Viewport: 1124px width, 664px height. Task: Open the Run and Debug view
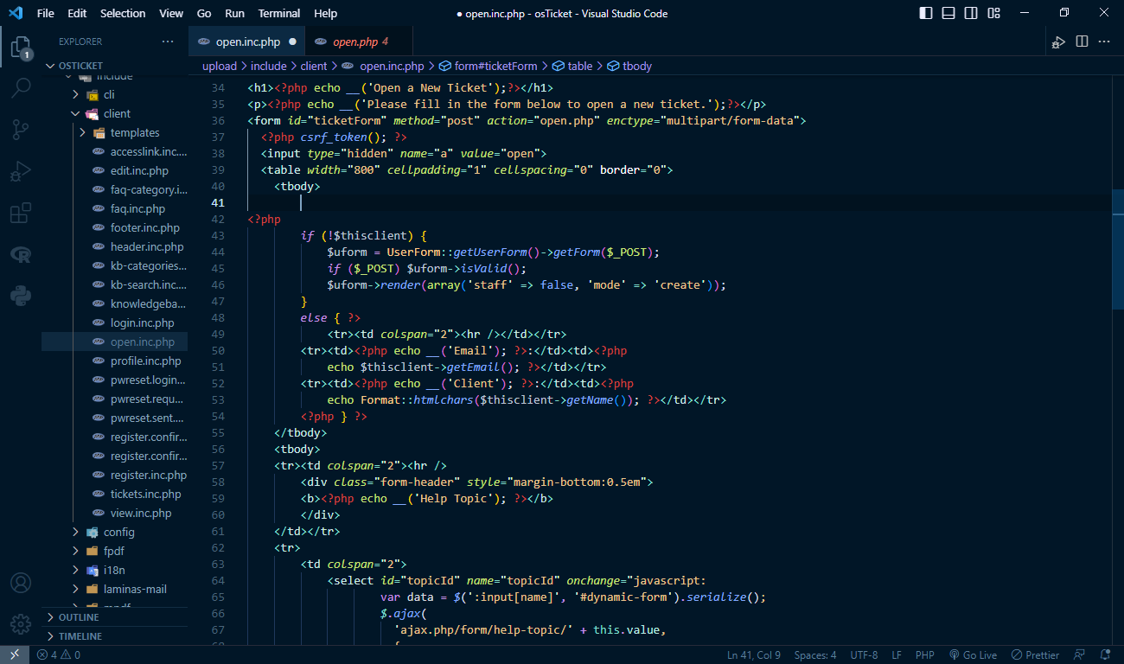[x=21, y=171]
